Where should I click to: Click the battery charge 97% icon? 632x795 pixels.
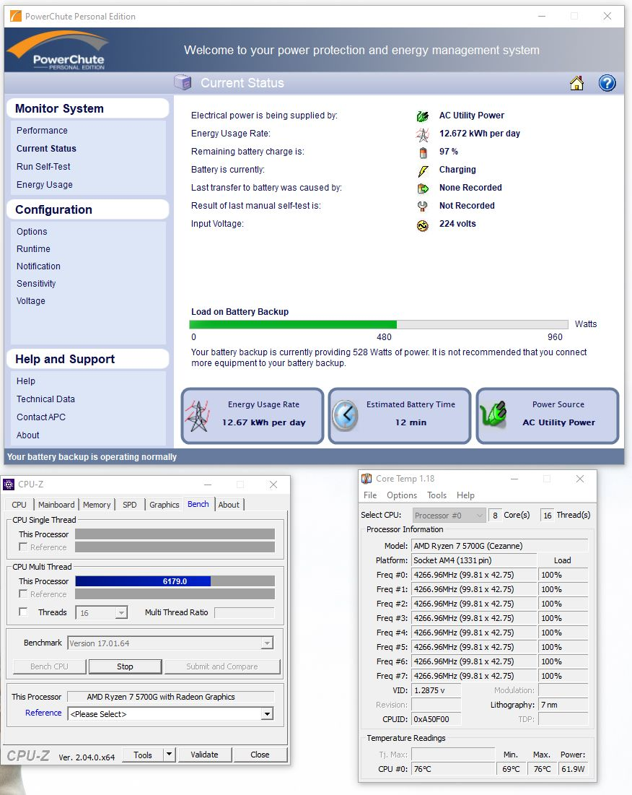(423, 152)
